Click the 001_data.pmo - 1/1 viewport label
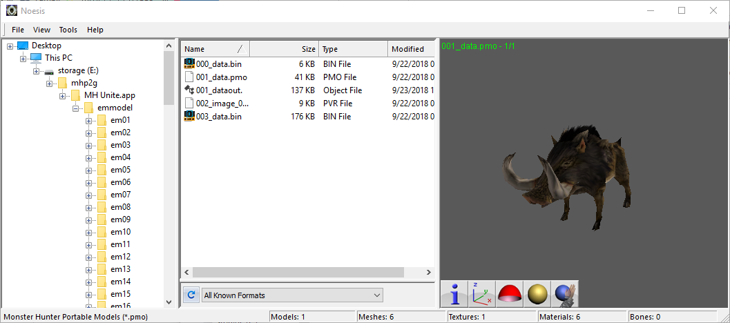 [x=478, y=46]
